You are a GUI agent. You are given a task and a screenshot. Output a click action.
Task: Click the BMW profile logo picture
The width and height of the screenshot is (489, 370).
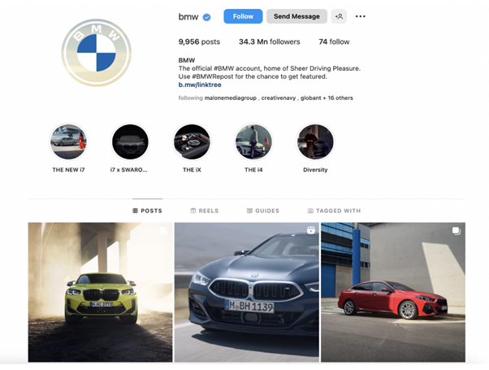(97, 53)
